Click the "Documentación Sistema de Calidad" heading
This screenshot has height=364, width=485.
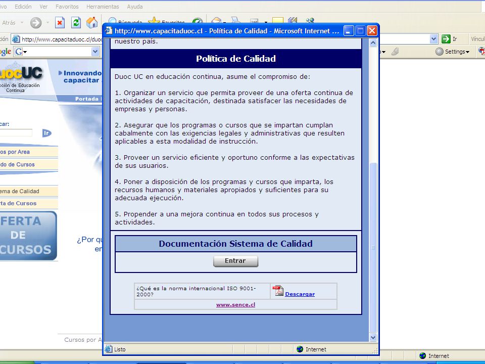coord(236,244)
